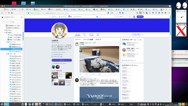Select the ツイートと返信 tab
The height and width of the screenshot is (106, 188).
(88, 39)
